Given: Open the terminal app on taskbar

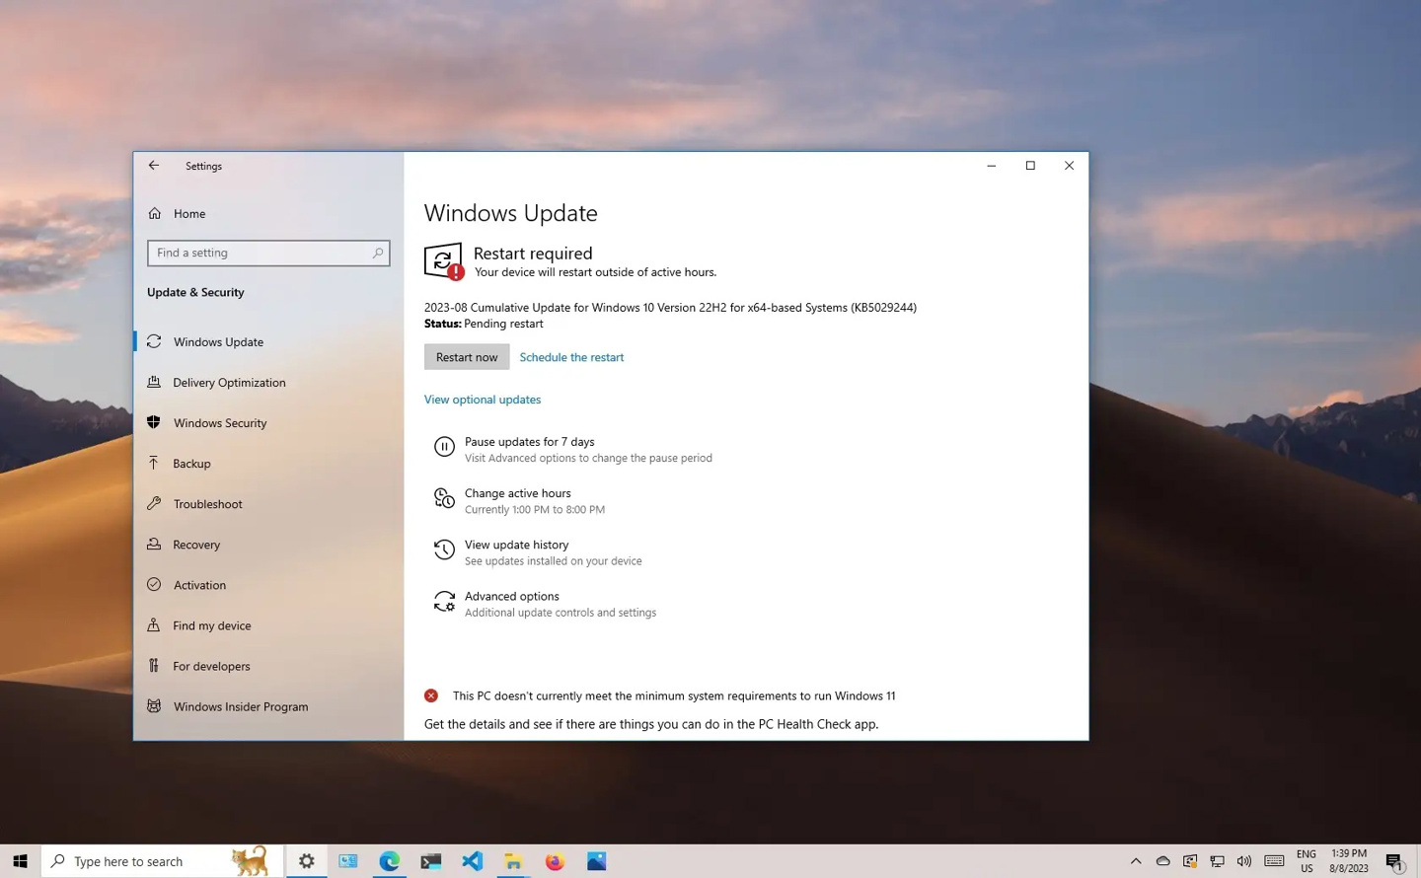Looking at the screenshot, I should (431, 861).
